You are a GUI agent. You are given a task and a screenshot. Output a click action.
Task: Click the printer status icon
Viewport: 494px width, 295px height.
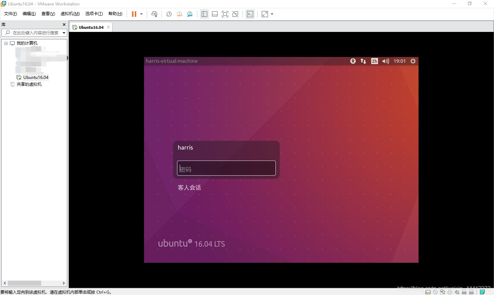(x=450, y=292)
